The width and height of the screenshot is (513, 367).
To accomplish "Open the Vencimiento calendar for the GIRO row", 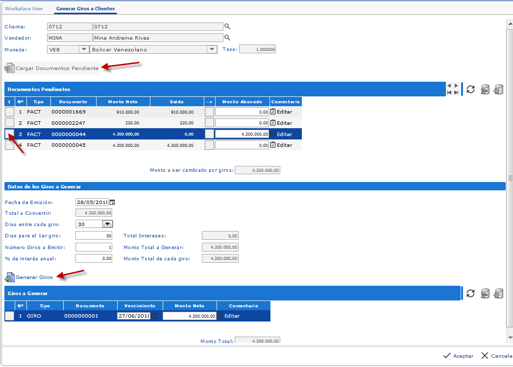I will [154, 316].
